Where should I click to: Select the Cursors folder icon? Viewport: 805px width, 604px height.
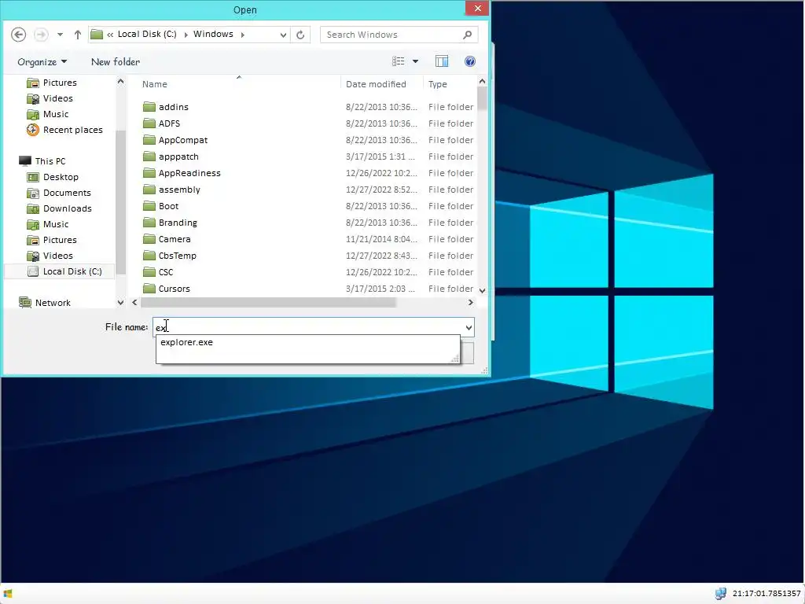pos(149,288)
